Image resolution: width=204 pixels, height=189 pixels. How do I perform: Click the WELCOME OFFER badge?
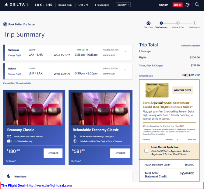tap(182, 90)
